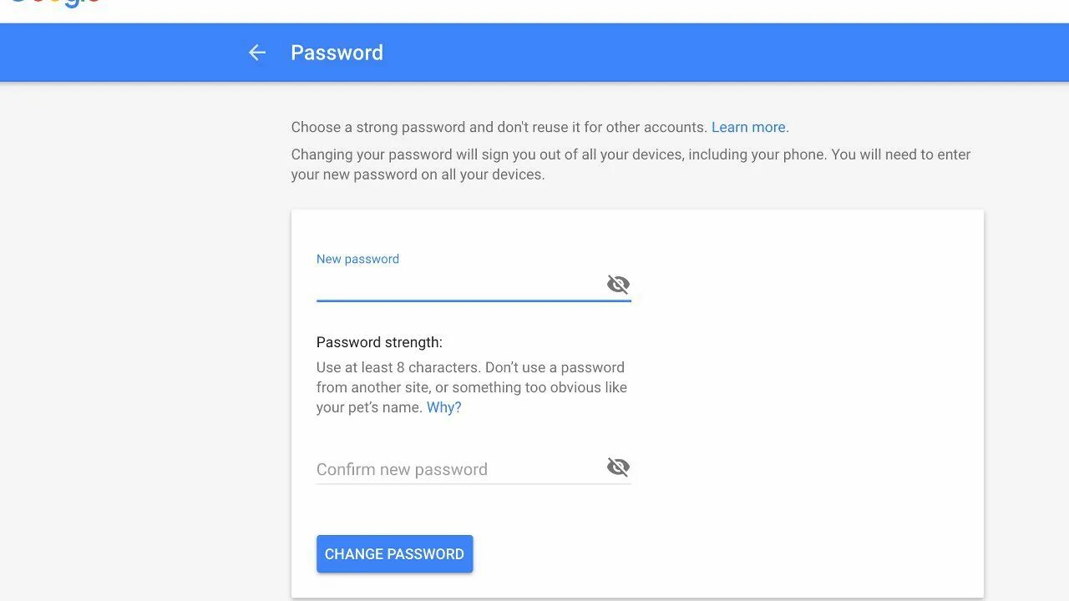
Task: Go back using the left arrow icon
Action: (x=256, y=53)
